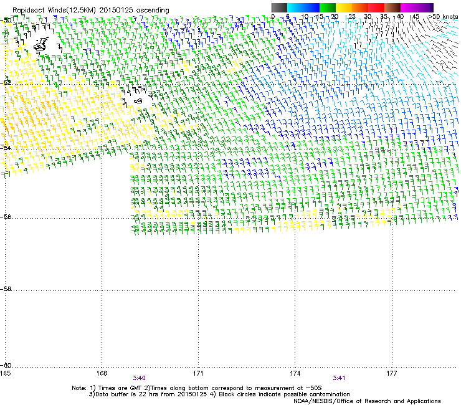Image resolution: width=461 pixels, height=405 pixels.
Task: Click the '0' label under the color scale
Action: tap(273, 16)
